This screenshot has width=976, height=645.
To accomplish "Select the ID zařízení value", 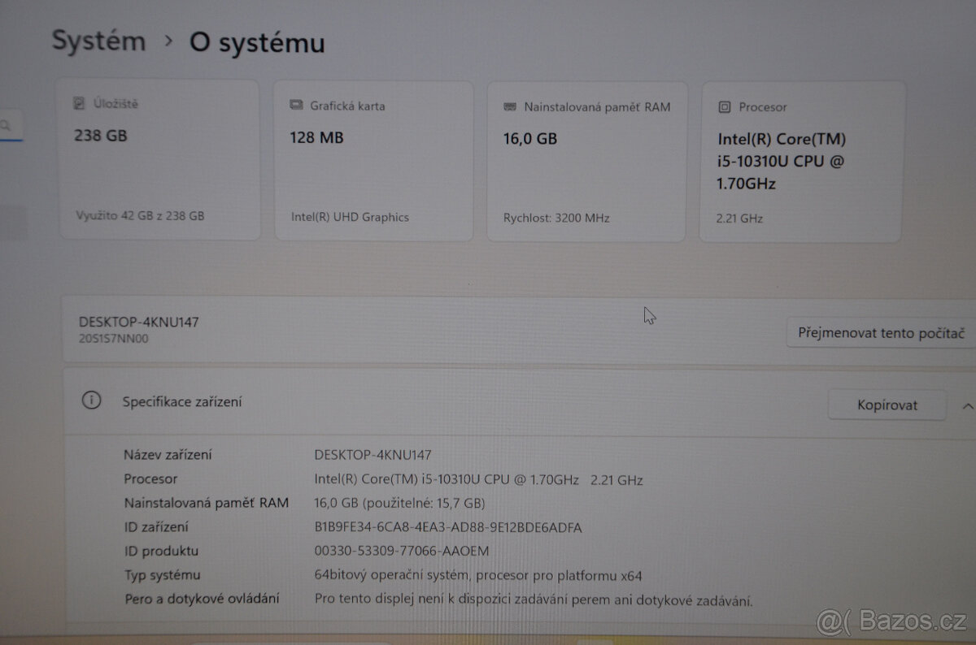I will click(x=447, y=526).
